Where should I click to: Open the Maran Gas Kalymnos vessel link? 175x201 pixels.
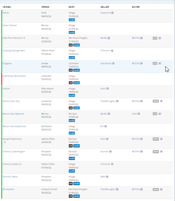click(x=14, y=126)
